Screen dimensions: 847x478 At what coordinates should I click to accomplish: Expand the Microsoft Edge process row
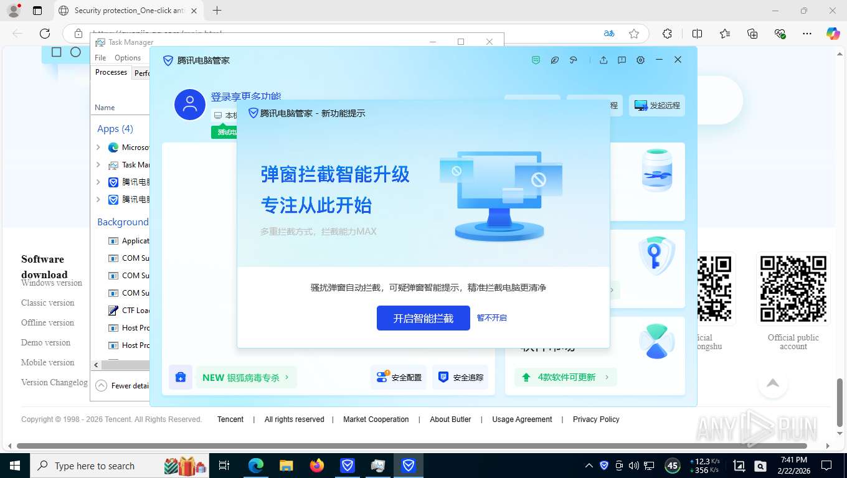click(x=98, y=148)
